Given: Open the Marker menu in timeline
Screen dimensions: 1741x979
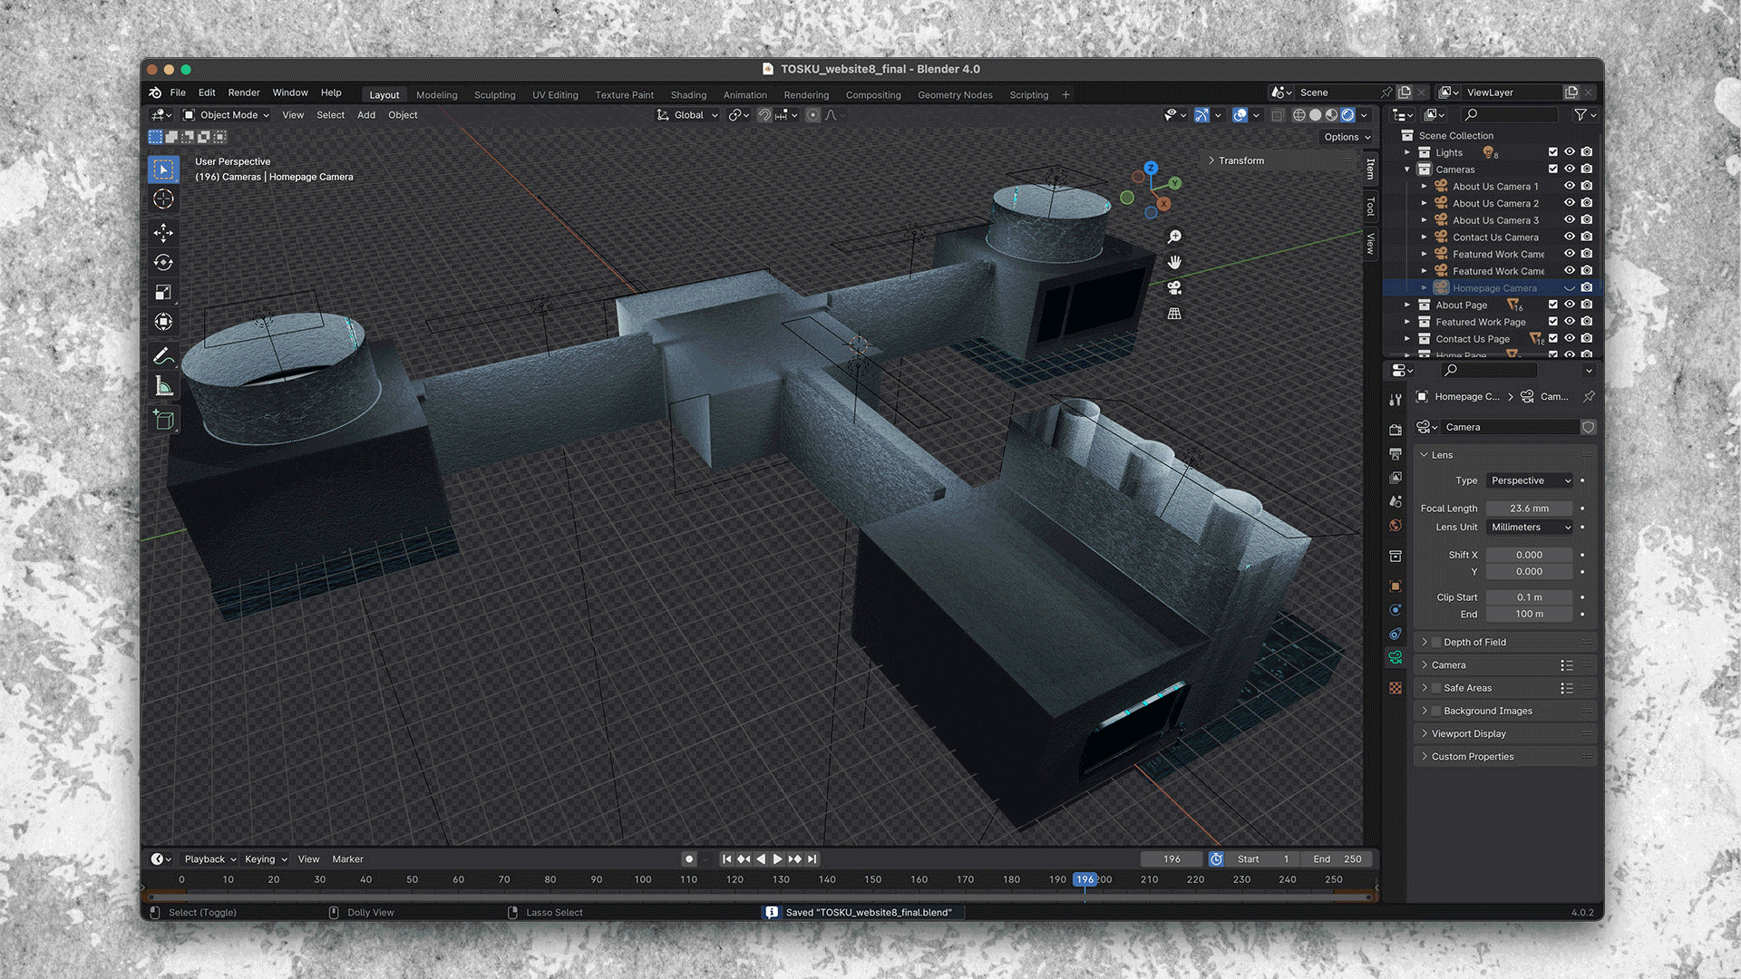Looking at the screenshot, I should [x=347, y=858].
